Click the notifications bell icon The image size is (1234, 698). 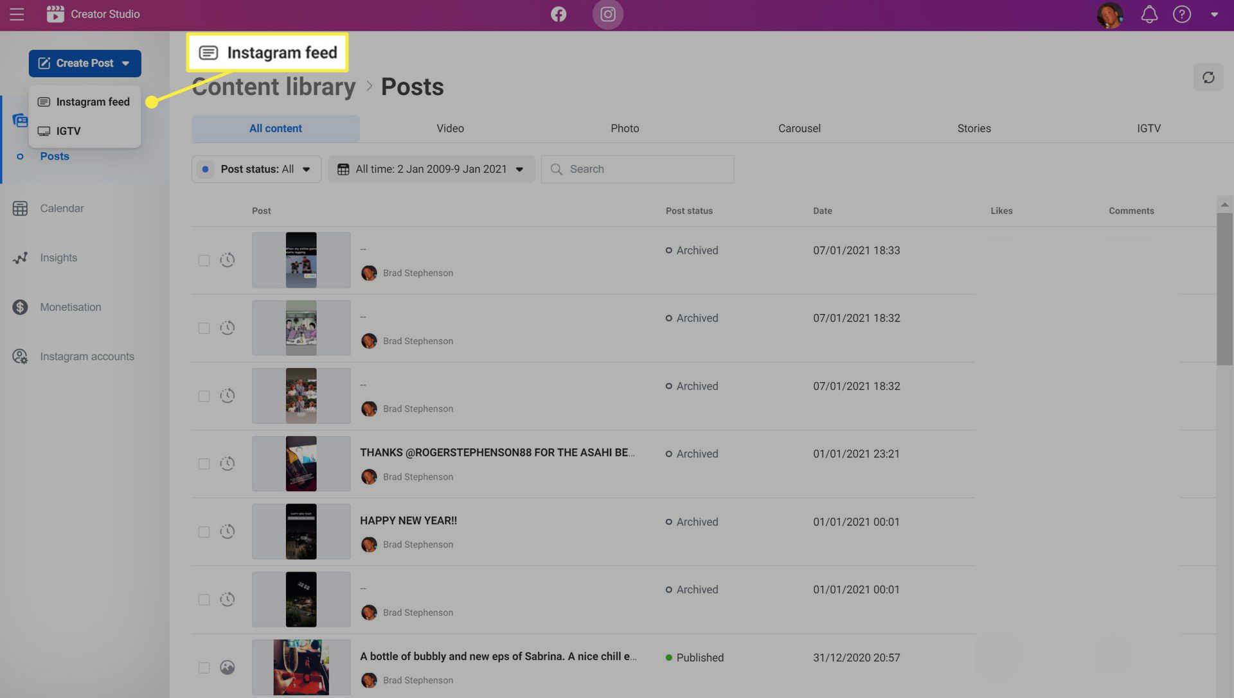point(1149,14)
